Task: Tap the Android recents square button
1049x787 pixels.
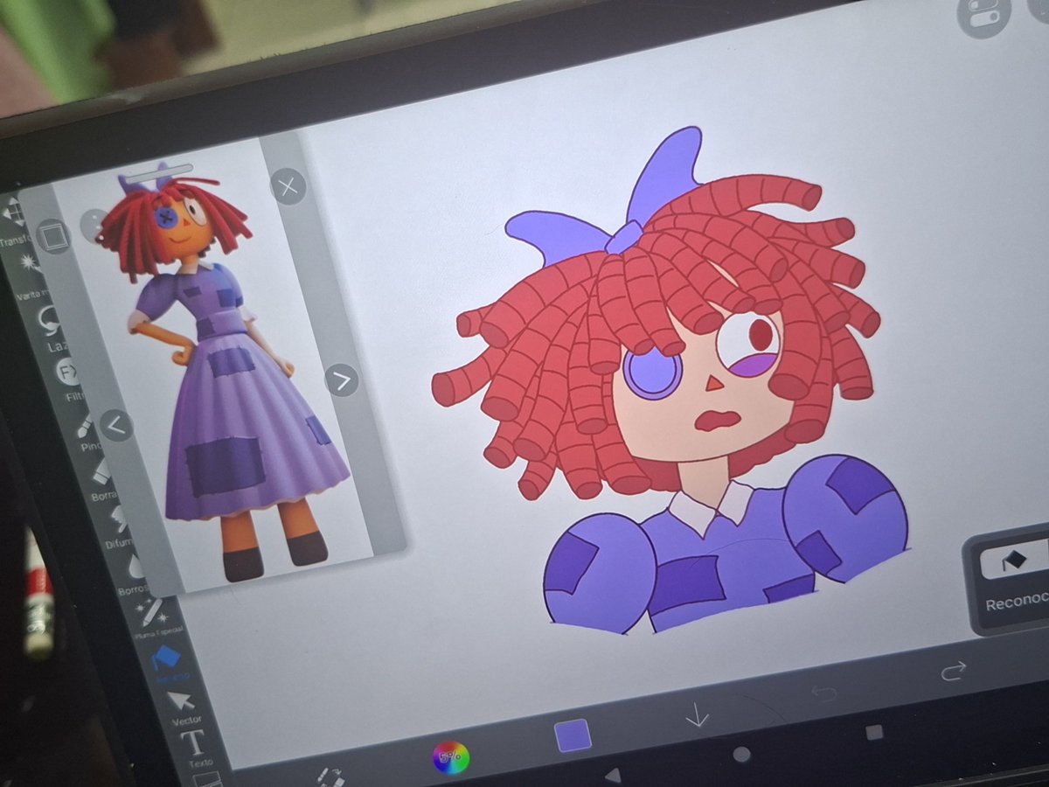Action: pyautogui.click(x=874, y=733)
